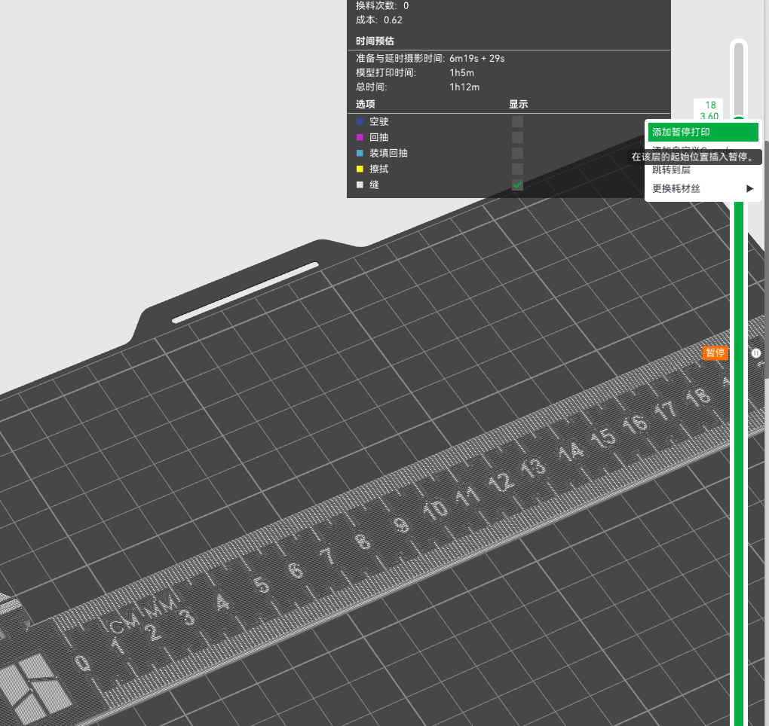Enable the 回抽 display checkbox
Viewport: 769px width, 726px height.
(x=517, y=137)
